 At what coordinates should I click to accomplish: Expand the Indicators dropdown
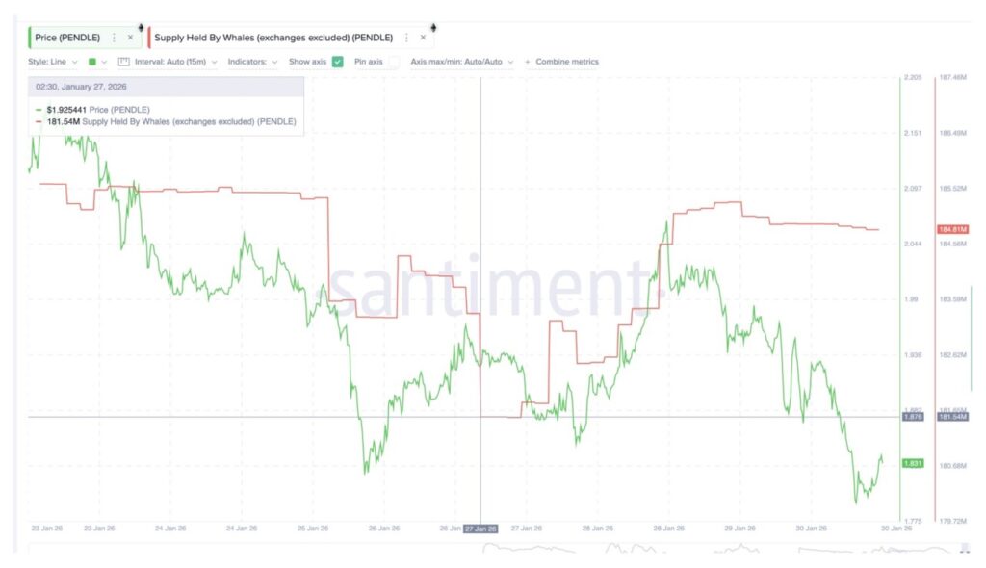pyautogui.click(x=253, y=62)
